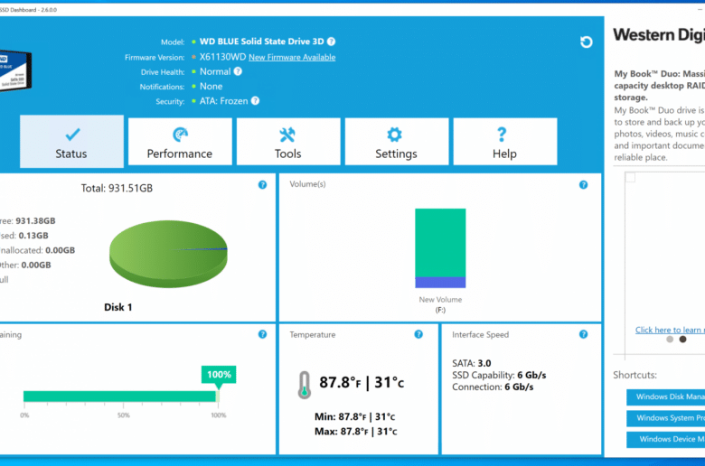Viewport: 705px width, 466px height.
Task: Open New Firmware Available link
Action: (292, 57)
